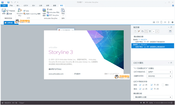Viewport: 175px width, 105px height.
Task: Open the 当重新访问时 dropdown
Action: [159, 76]
